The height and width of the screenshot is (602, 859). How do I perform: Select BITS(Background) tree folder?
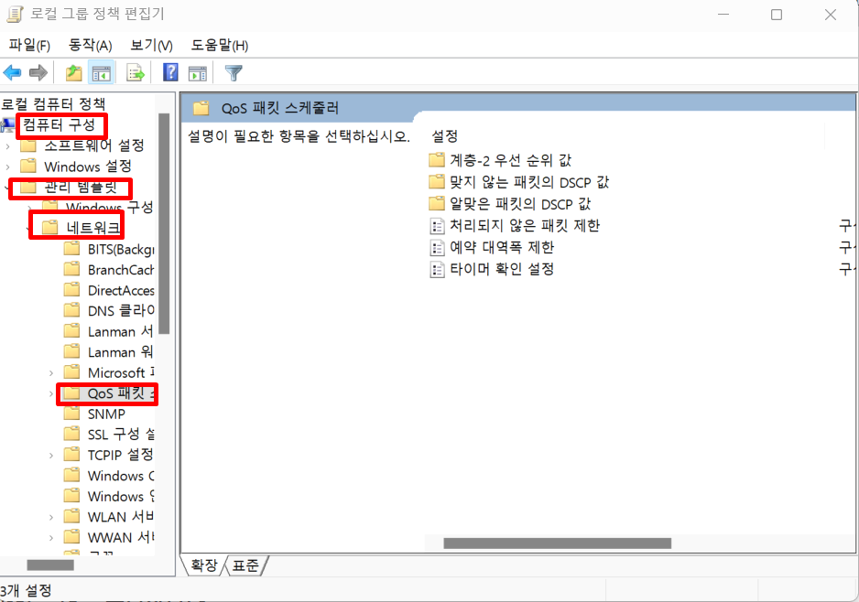coord(121,250)
